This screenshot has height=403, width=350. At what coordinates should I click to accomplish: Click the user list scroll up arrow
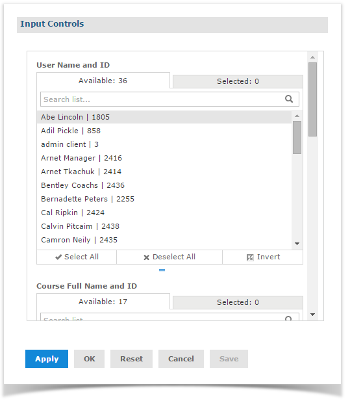pos(297,116)
